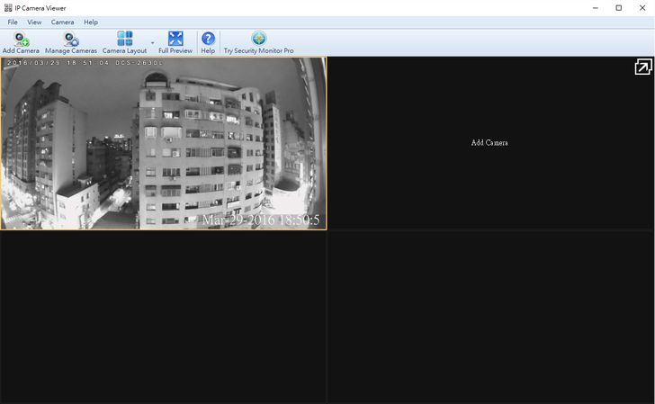655x404 pixels.
Task: Close the IP Camera Viewer window
Action: click(642, 8)
